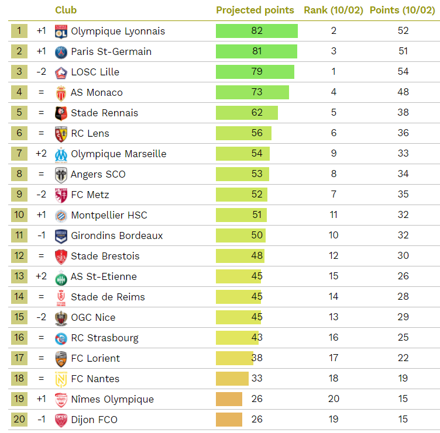440x433 pixels.
Task: Click the LOSC Lille crest icon
Action: pos(61,72)
